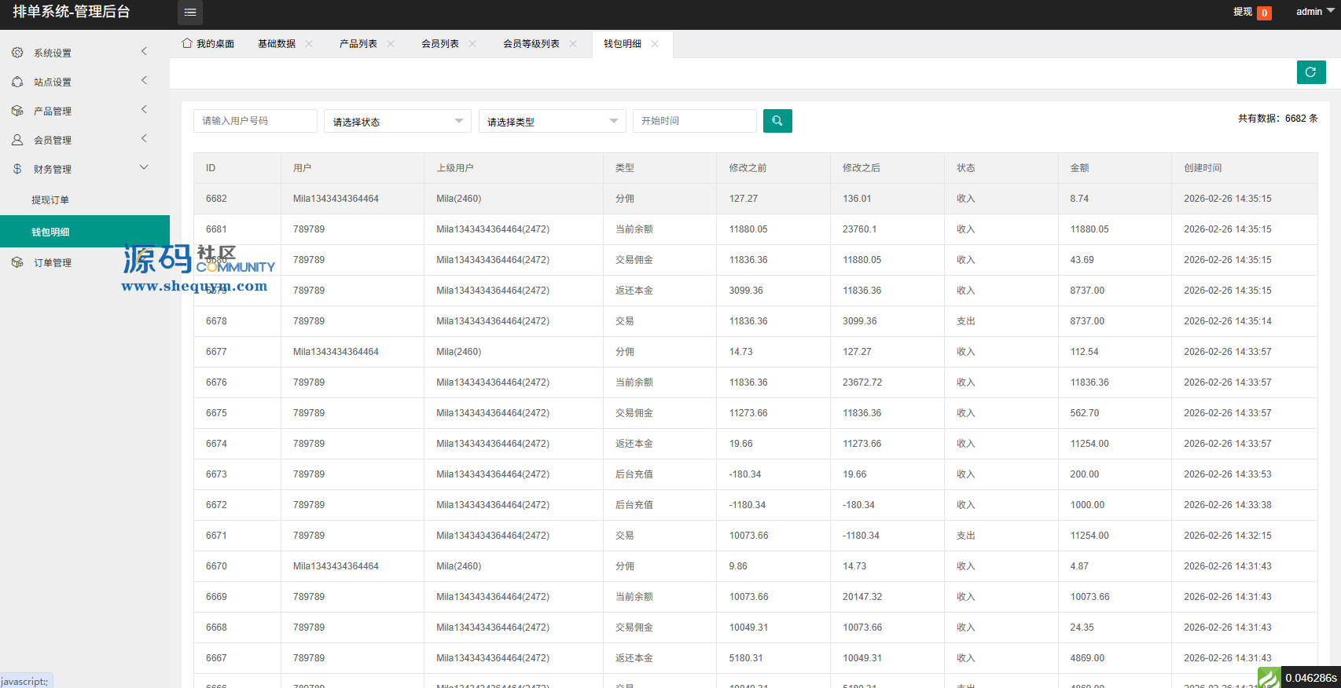Click the green refresh icon button
Image resolution: width=1341 pixels, height=688 pixels.
pyautogui.click(x=1310, y=72)
